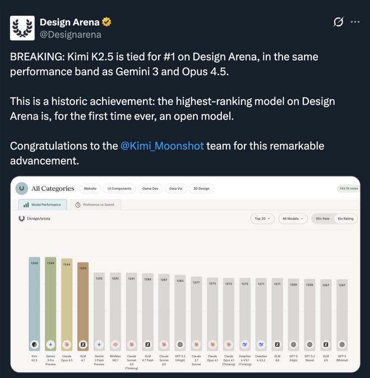Expand the Top 20 dropdown
The image size is (370, 378).
coord(262,218)
